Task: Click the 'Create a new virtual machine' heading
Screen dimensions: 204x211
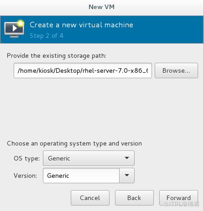Action: click(81, 25)
